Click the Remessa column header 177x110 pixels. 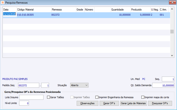pos(64,10)
